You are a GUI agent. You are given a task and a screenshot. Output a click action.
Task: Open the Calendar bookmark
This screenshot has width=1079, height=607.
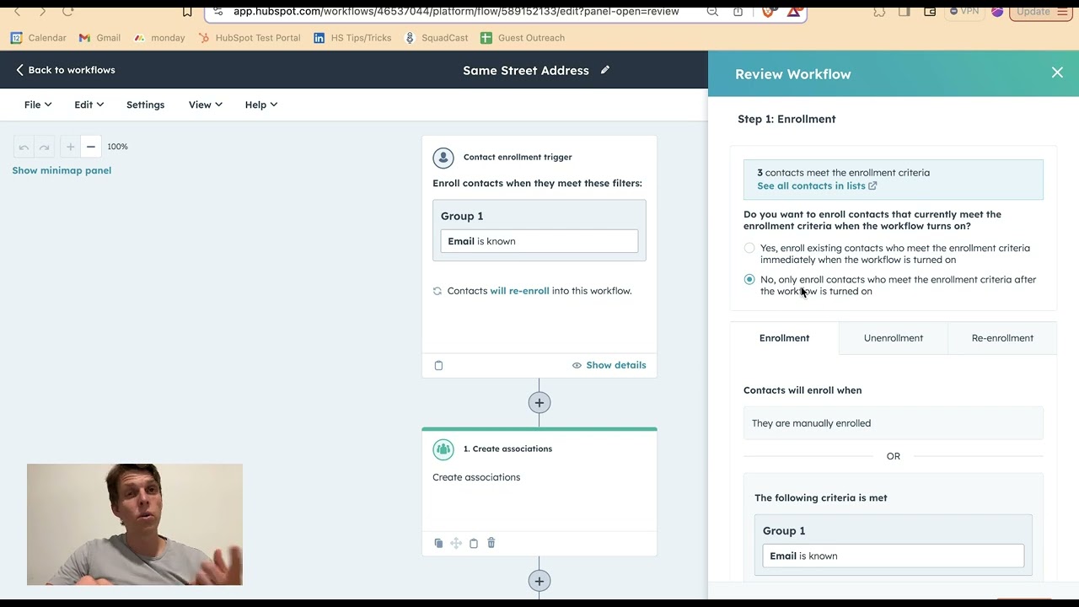(39, 38)
